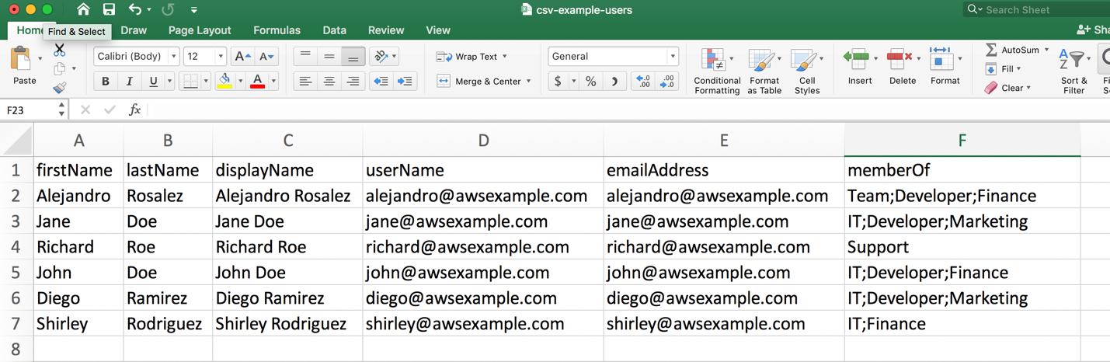Set Top Align vertical alignment
Viewport: 1110px width, 362px height.
point(305,57)
